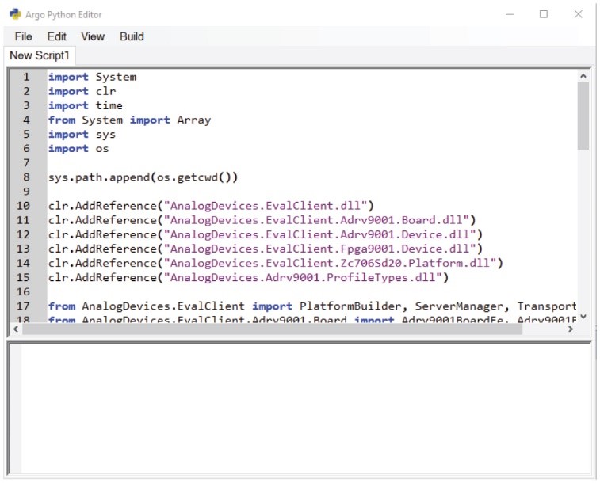The height and width of the screenshot is (483, 600).
Task: Click the horizontal scrollbar thumb below code
Action: (269, 329)
